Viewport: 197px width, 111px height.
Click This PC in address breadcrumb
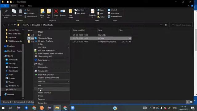[x=26, y=25]
